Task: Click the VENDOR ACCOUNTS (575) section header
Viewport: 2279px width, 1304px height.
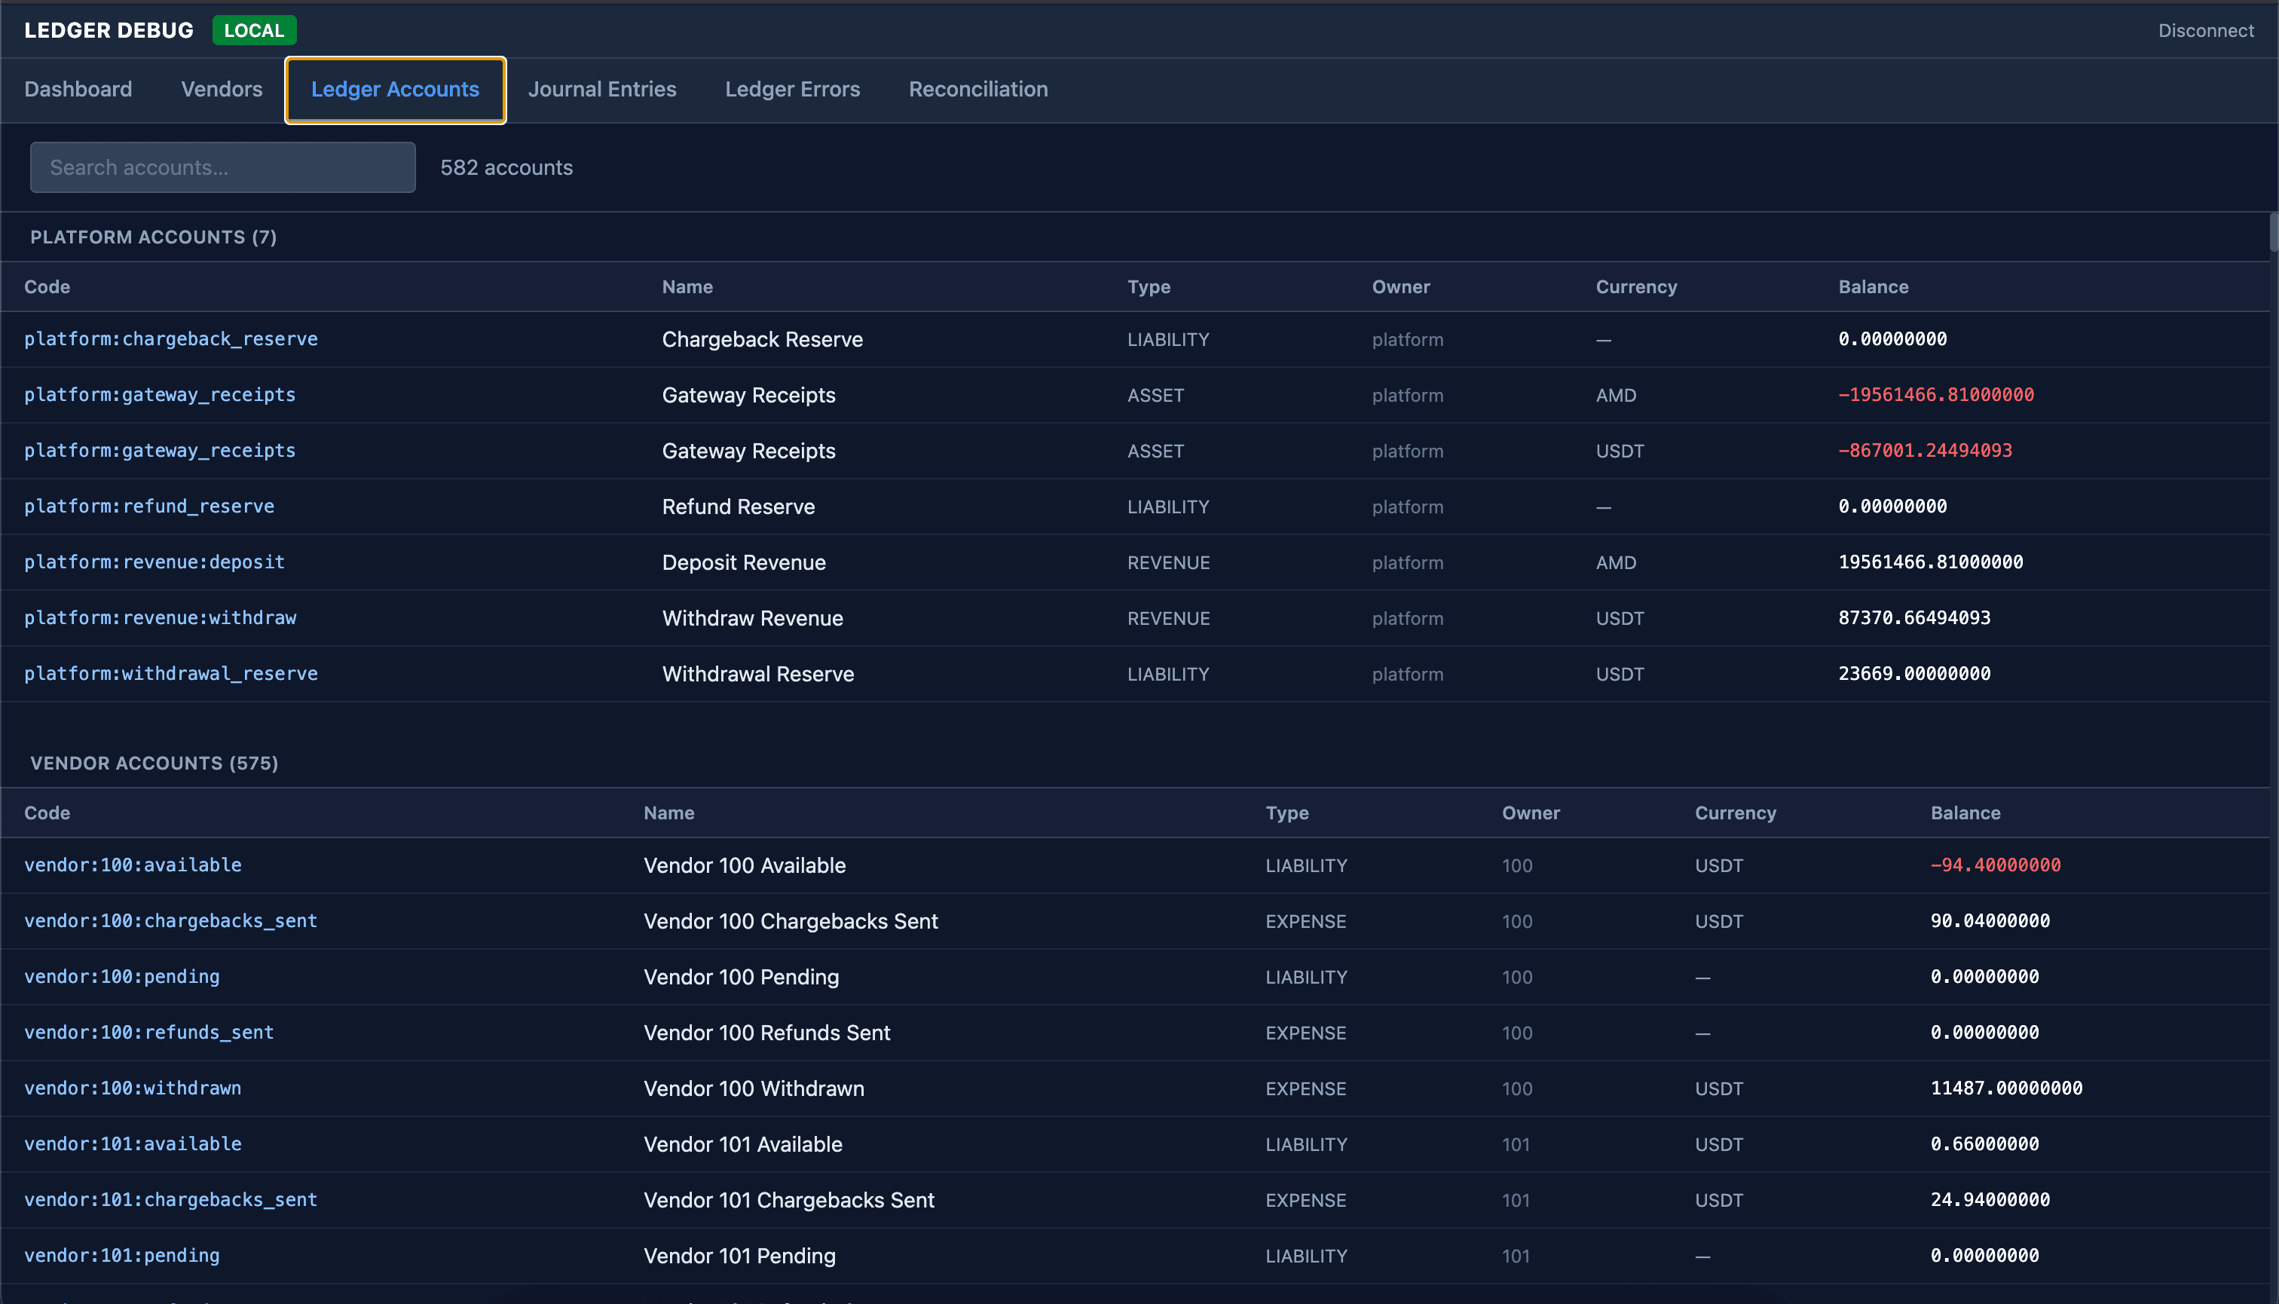Action: click(154, 763)
